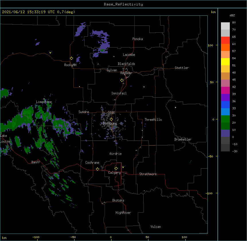
Task: Click the Base_Reflectivity title
Action: point(123,4)
